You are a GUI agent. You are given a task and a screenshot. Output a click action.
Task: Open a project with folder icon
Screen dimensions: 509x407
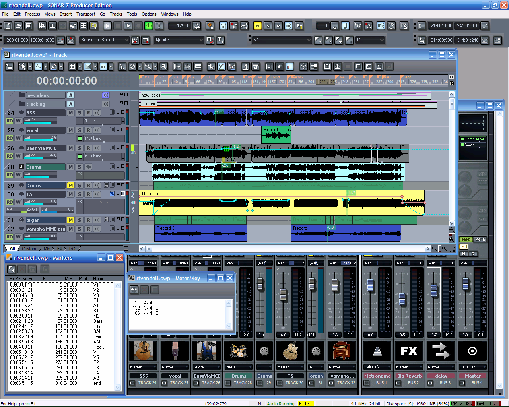[x=18, y=26]
